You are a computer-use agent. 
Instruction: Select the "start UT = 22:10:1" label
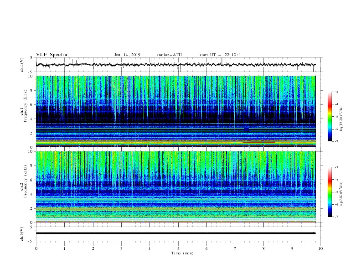click(x=220, y=55)
